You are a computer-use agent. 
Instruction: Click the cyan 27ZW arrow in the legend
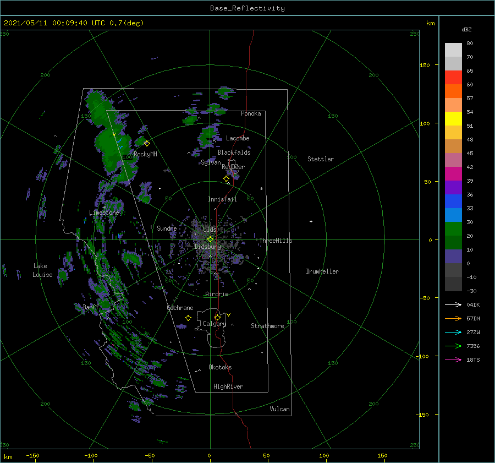point(453,332)
